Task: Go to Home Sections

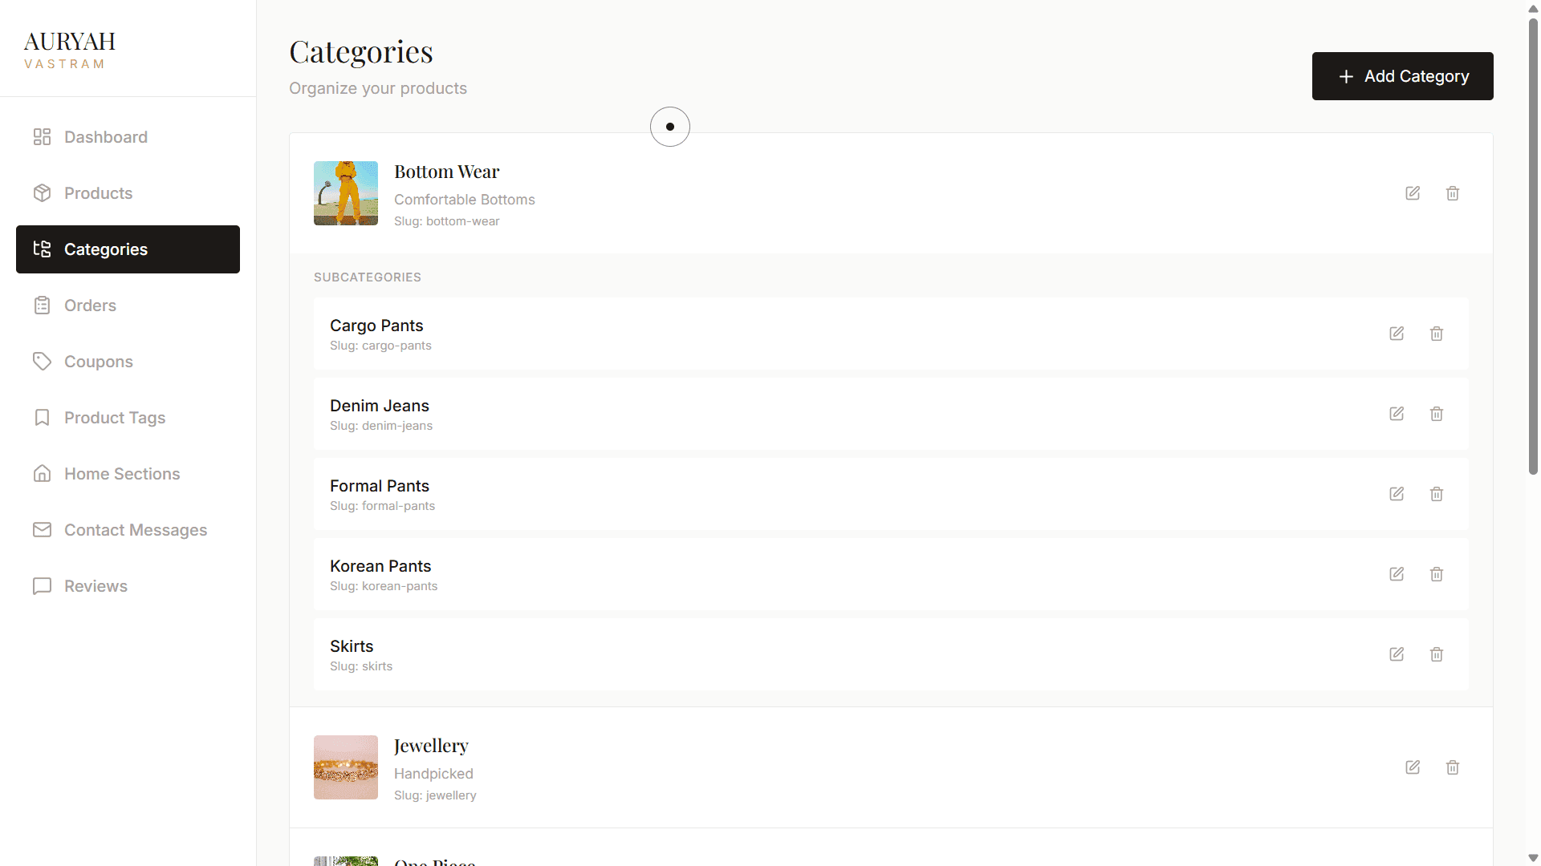Action: pos(128,474)
